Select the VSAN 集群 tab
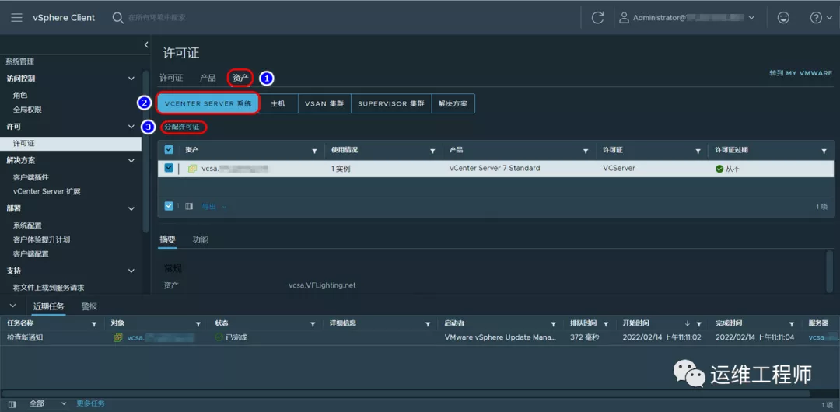The image size is (840, 412). click(x=324, y=103)
